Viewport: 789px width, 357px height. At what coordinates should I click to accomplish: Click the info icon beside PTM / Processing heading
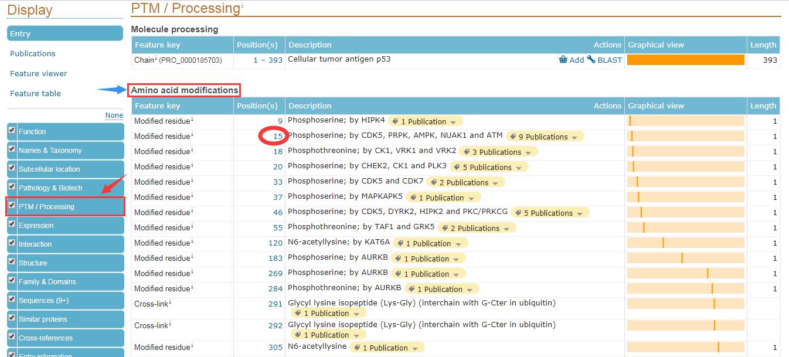pyautogui.click(x=242, y=6)
